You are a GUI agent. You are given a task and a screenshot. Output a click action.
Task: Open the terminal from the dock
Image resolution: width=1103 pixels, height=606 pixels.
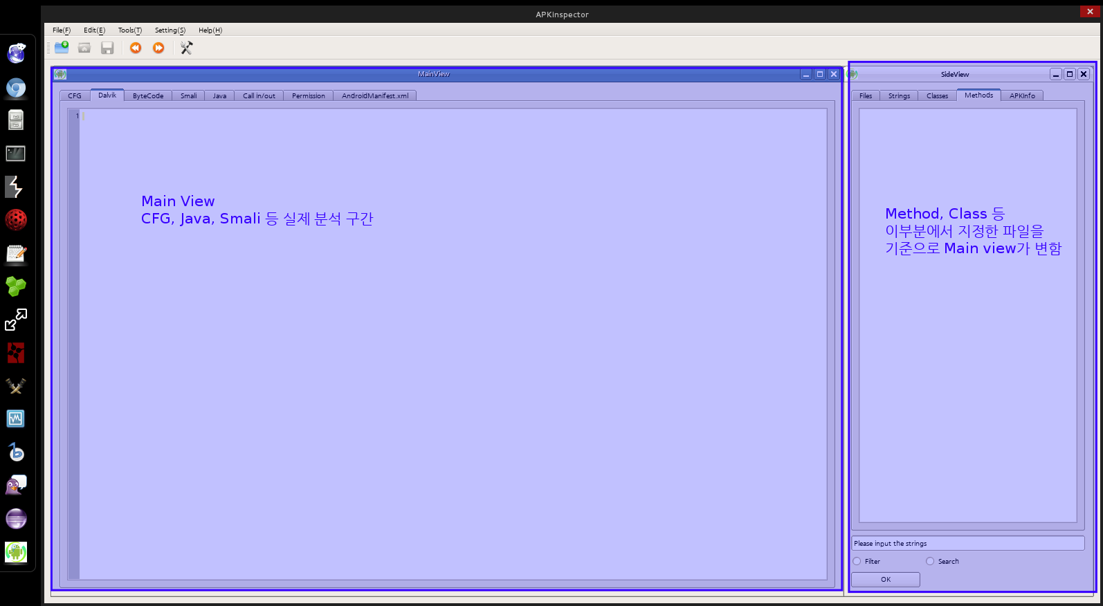[16, 153]
